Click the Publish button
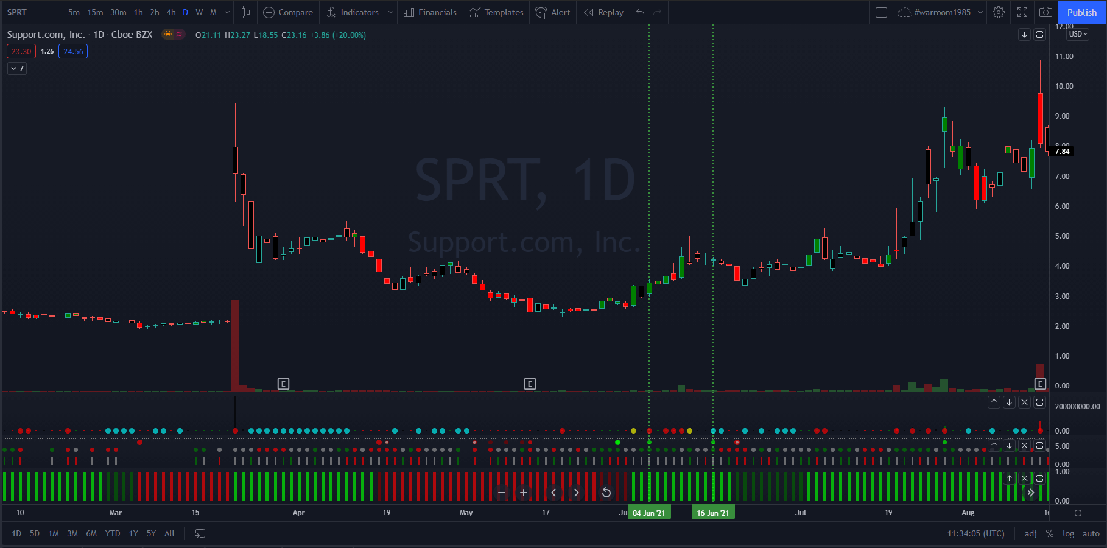The image size is (1107, 548). (x=1082, y=12)
